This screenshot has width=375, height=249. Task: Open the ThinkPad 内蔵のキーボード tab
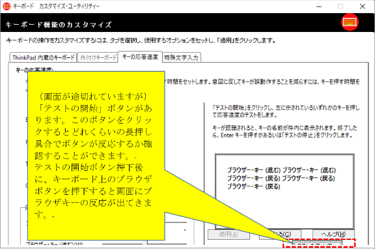43,58
